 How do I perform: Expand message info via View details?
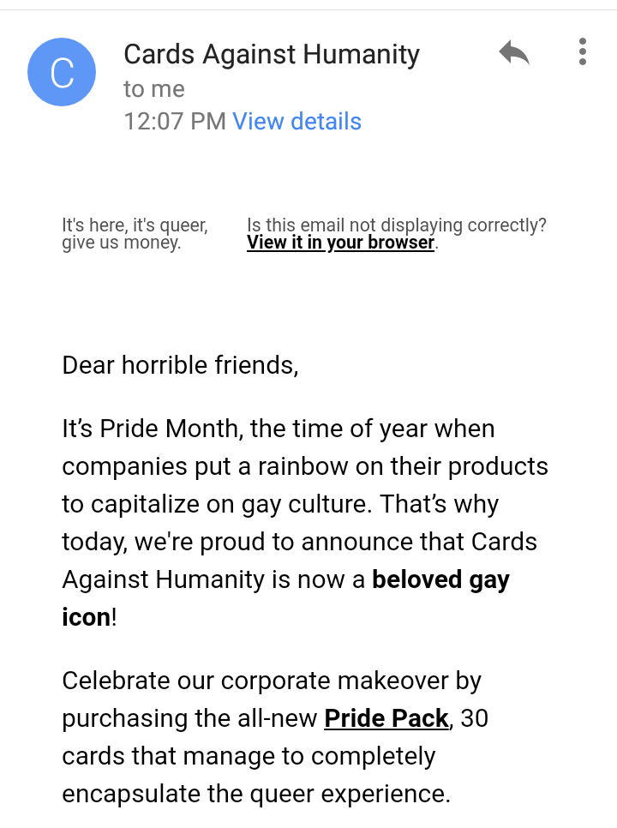click(297, 122)
